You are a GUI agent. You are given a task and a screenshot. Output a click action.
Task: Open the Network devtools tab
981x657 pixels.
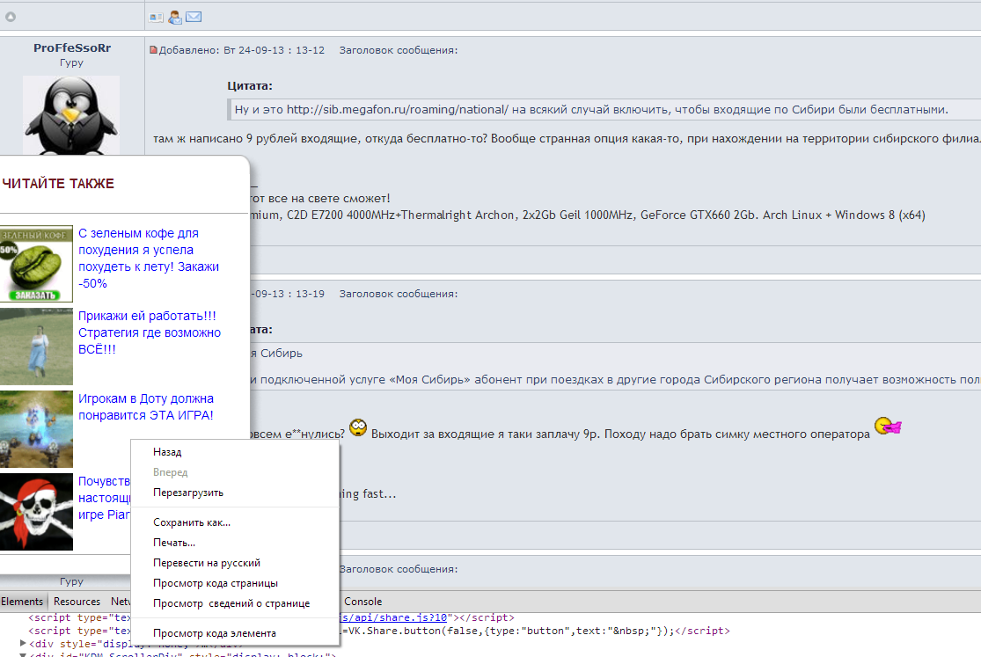click(x=121, y=602)
